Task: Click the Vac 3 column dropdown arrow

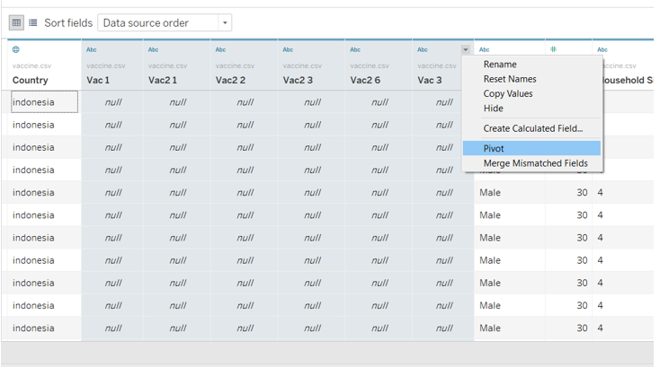Action: click(x=465, y=50)
